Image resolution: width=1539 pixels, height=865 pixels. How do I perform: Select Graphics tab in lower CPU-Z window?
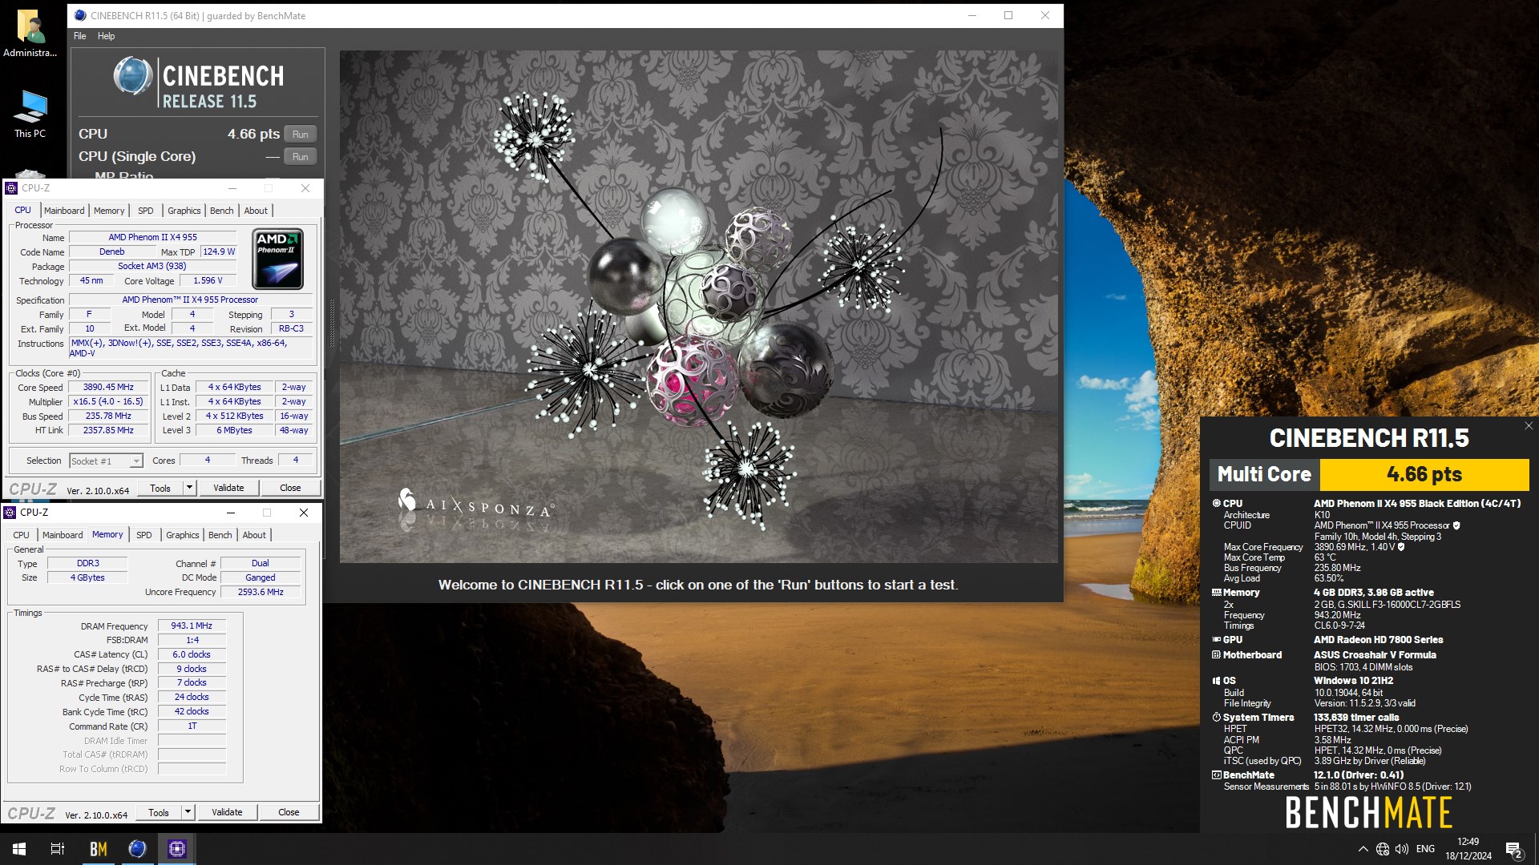[182, 535]
